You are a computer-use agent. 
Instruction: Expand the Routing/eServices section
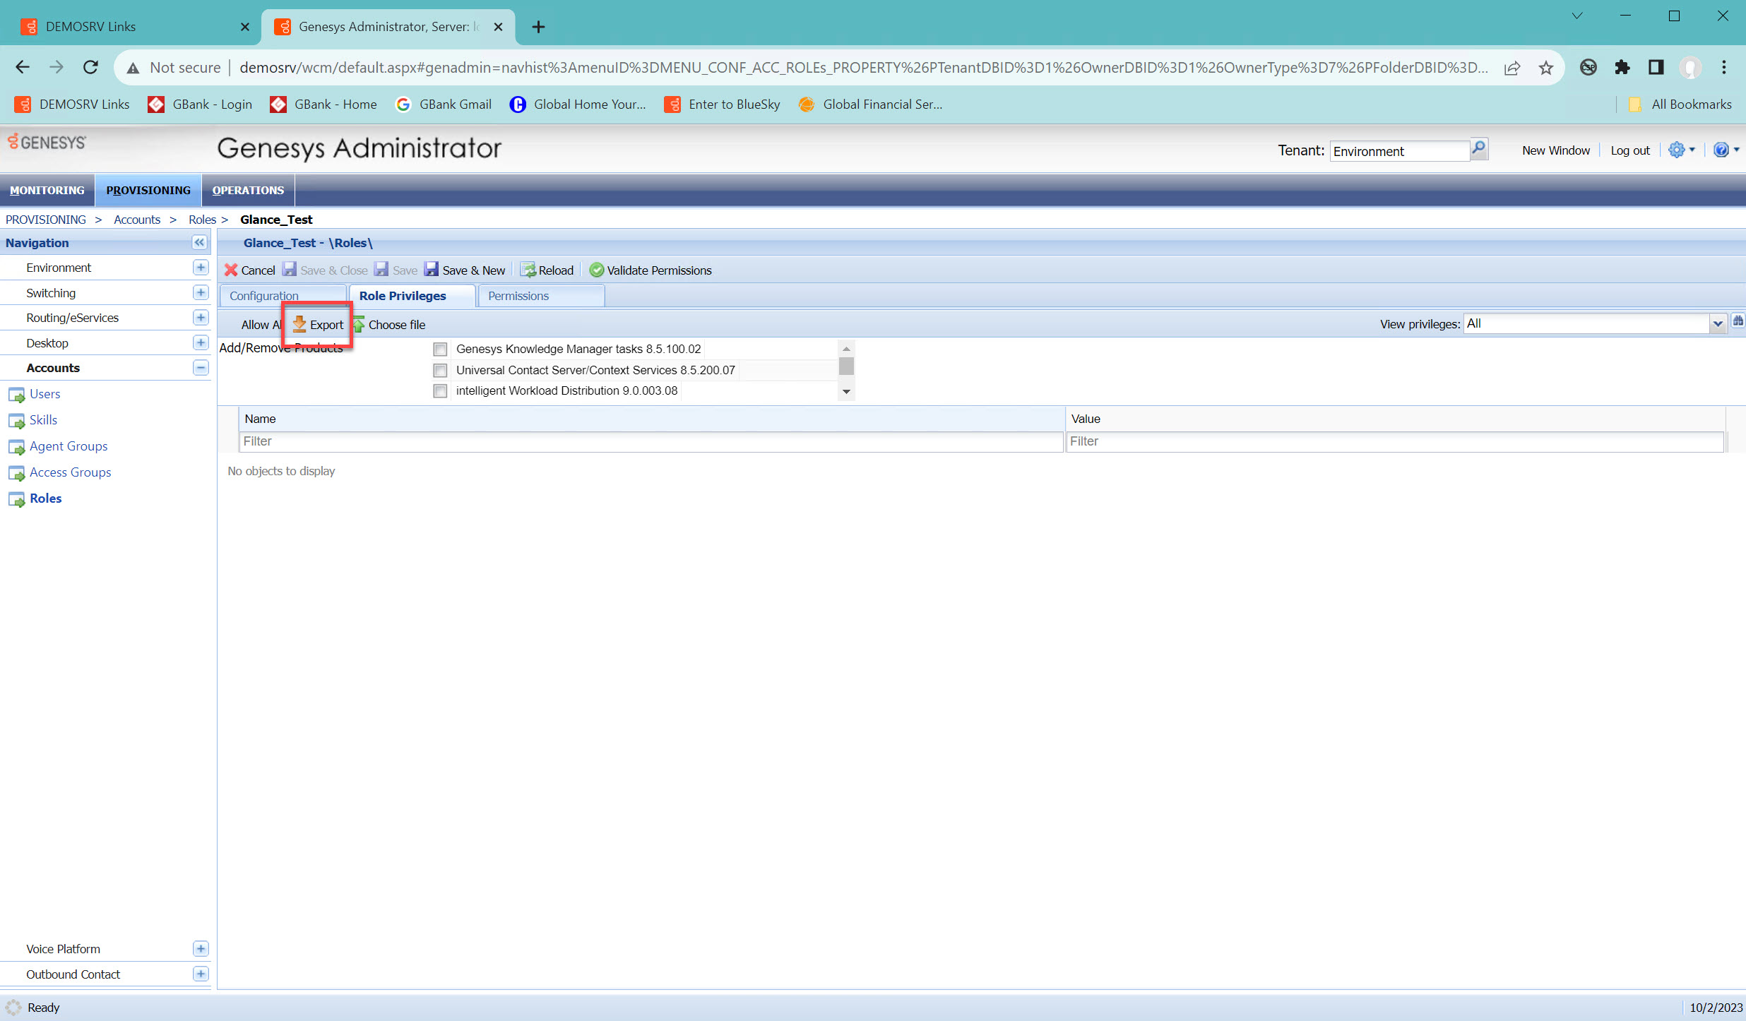tap(201, 317)
